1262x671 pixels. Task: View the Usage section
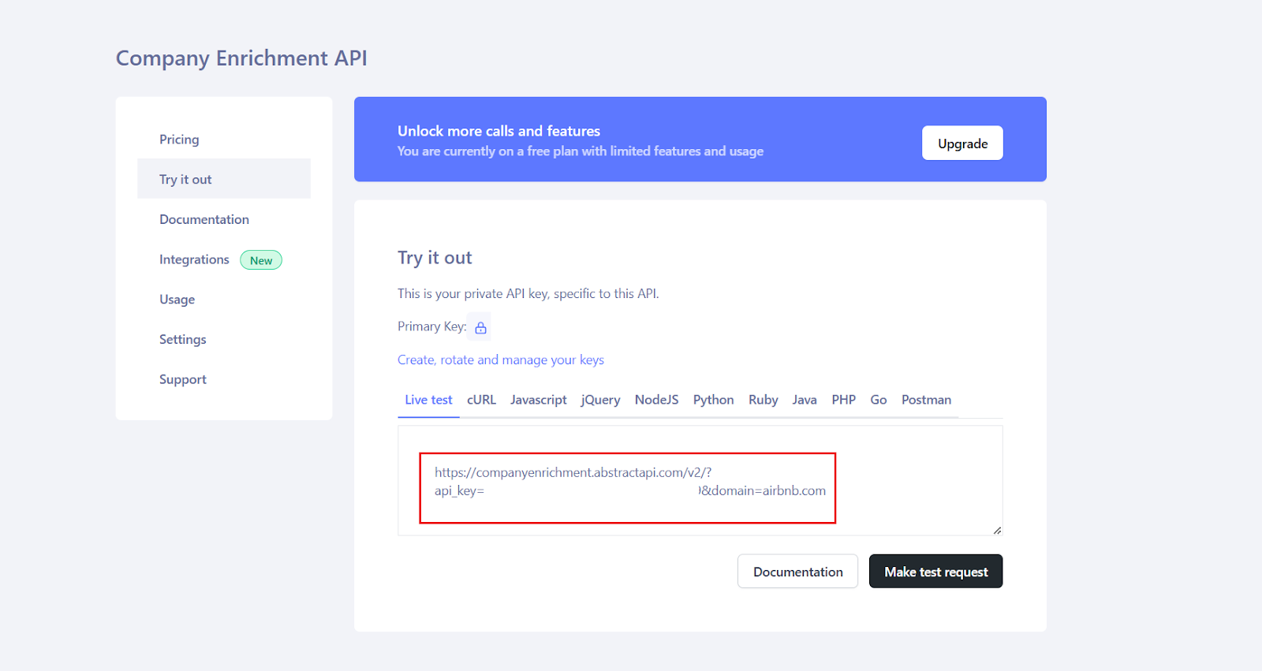(x=177, y=299)
